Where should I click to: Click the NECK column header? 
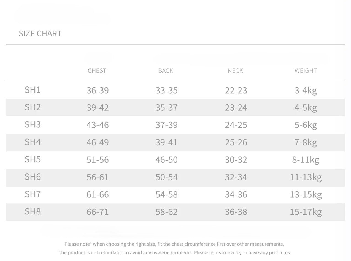click(x=235, y=70)
